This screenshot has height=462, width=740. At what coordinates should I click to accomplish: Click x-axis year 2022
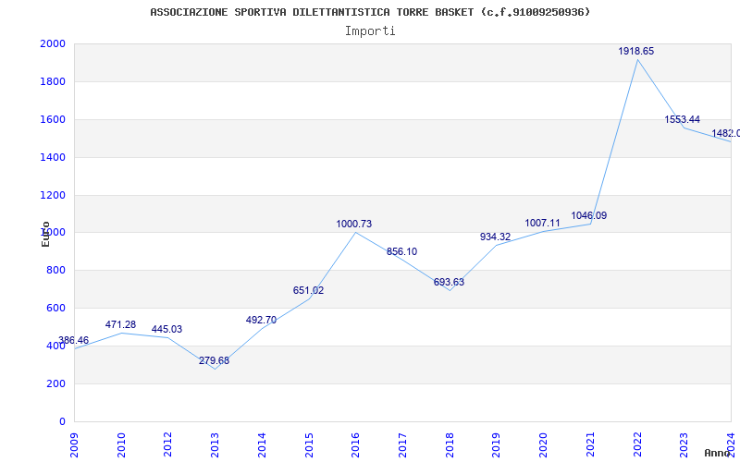[x=636, y=445]
